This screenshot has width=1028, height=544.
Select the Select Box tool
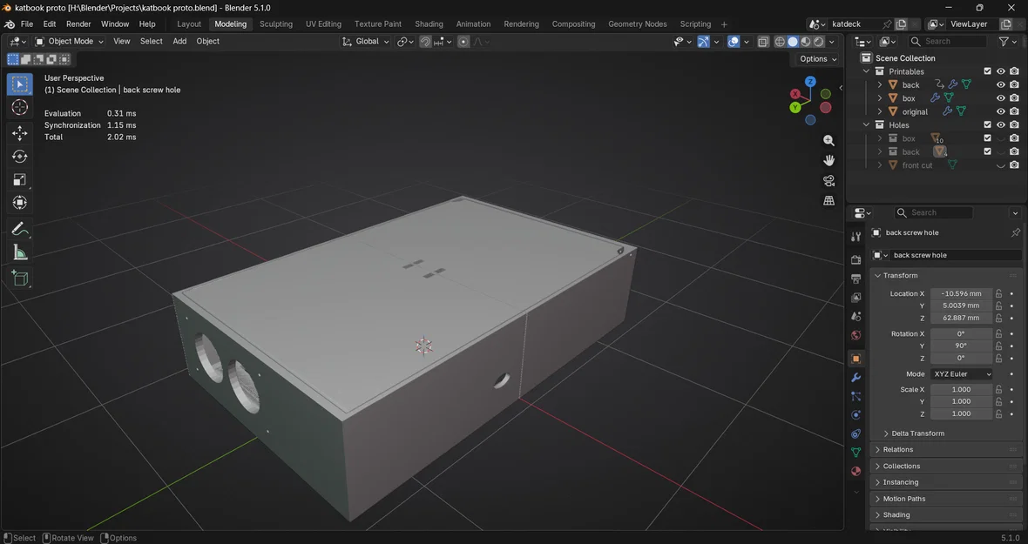click(x=20, y=84)
